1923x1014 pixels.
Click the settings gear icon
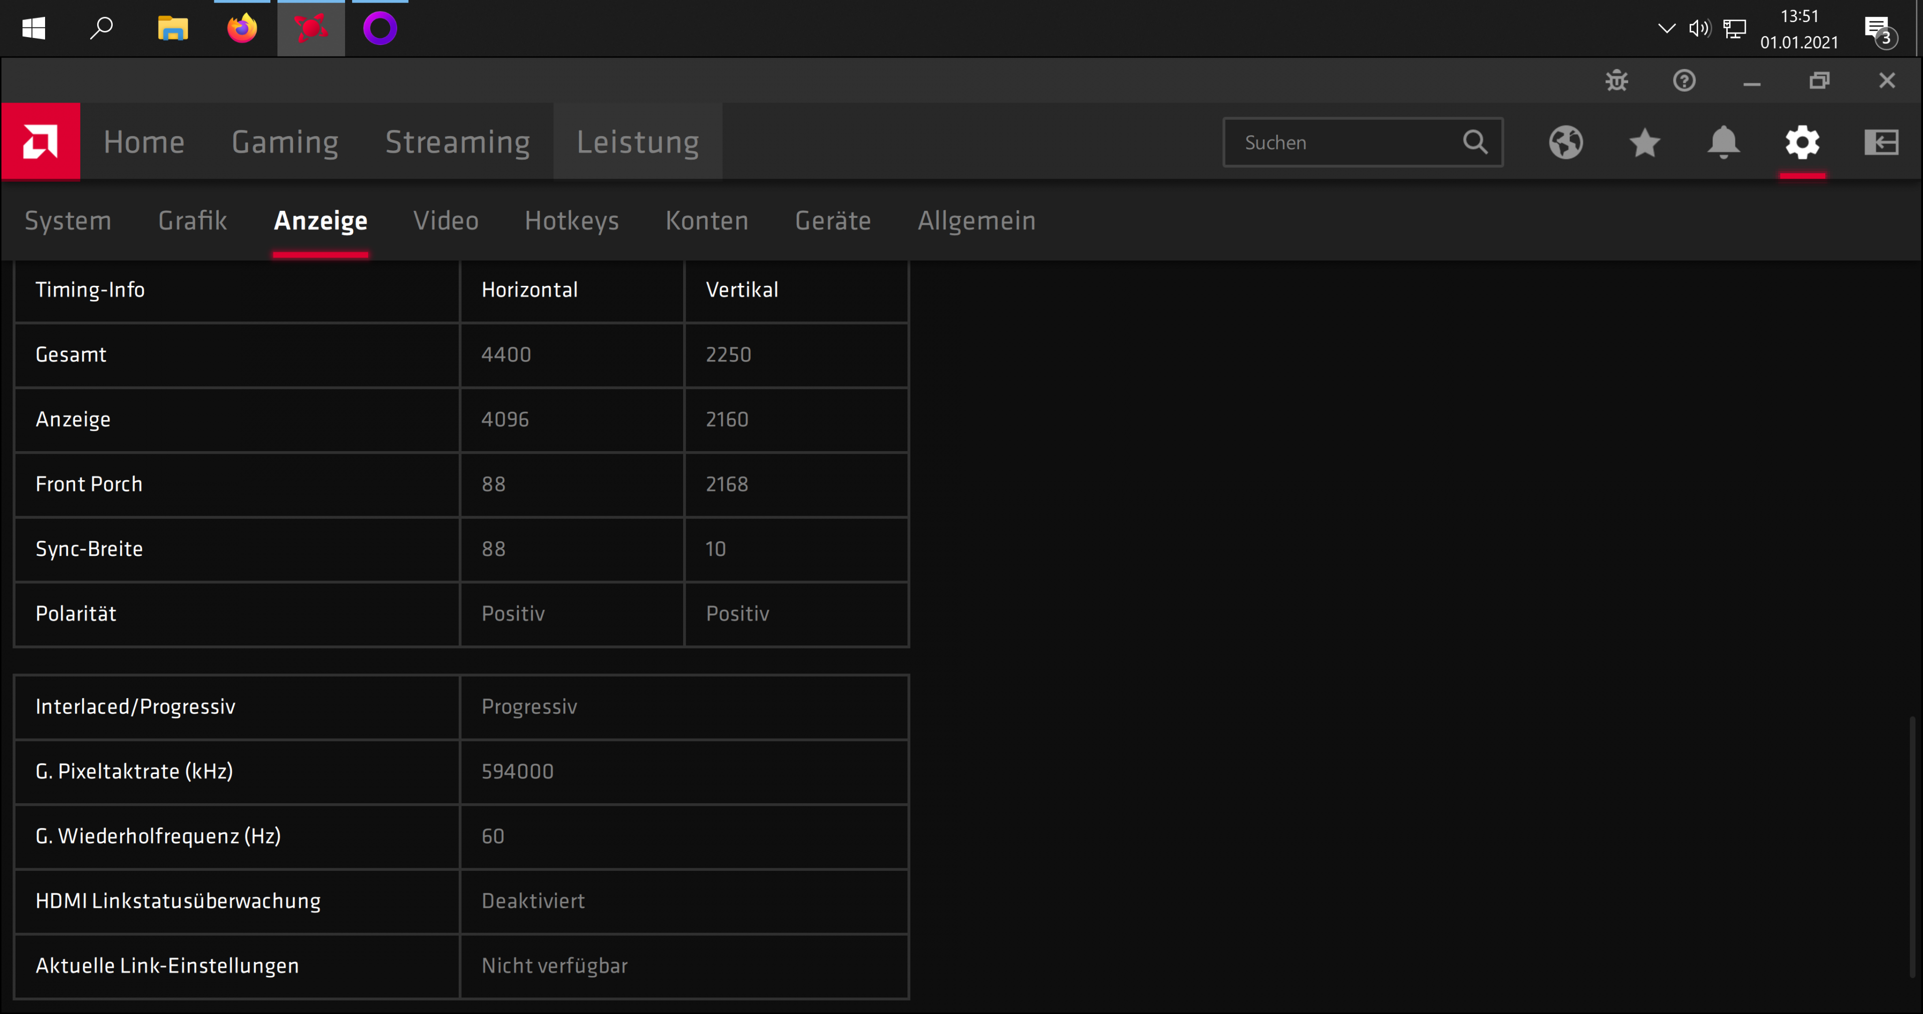click(x=1802, y=142)
